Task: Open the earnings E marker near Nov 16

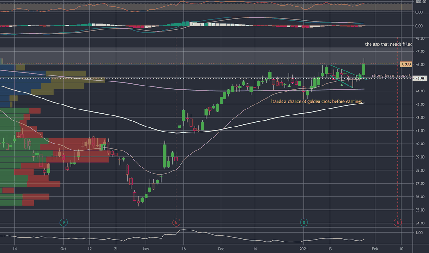Action: [176, 222]
